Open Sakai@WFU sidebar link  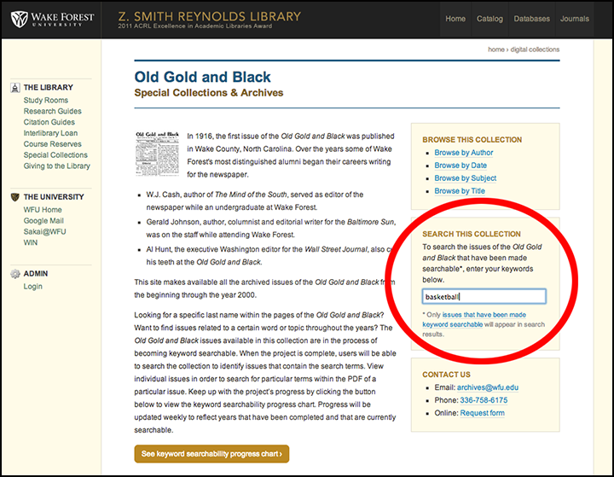[44, 231]
